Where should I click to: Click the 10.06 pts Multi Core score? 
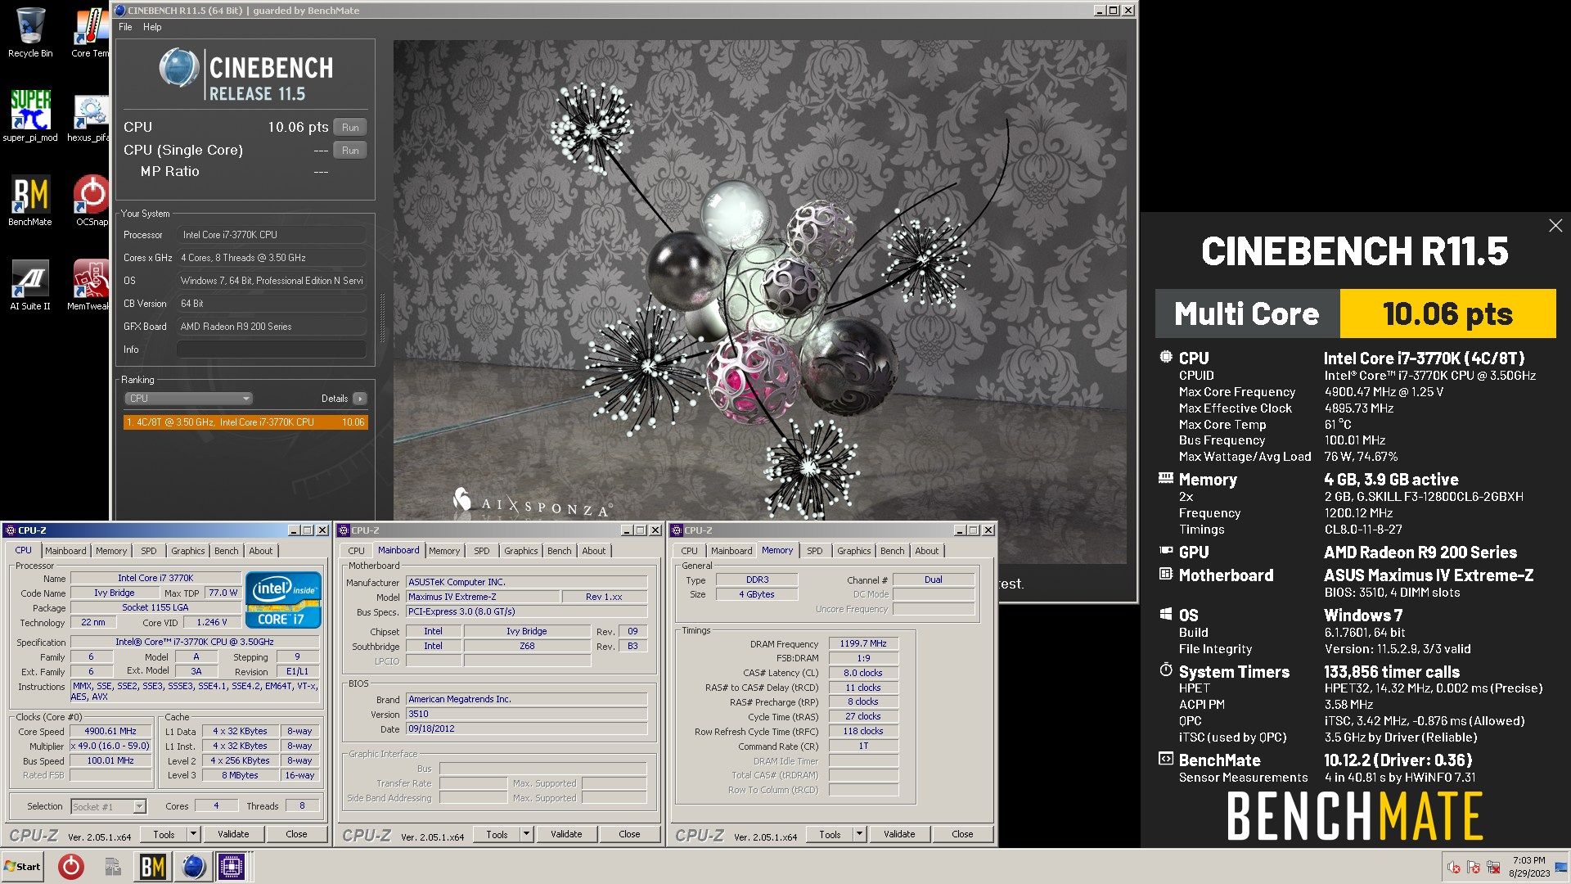click(x=1447, y=313)
